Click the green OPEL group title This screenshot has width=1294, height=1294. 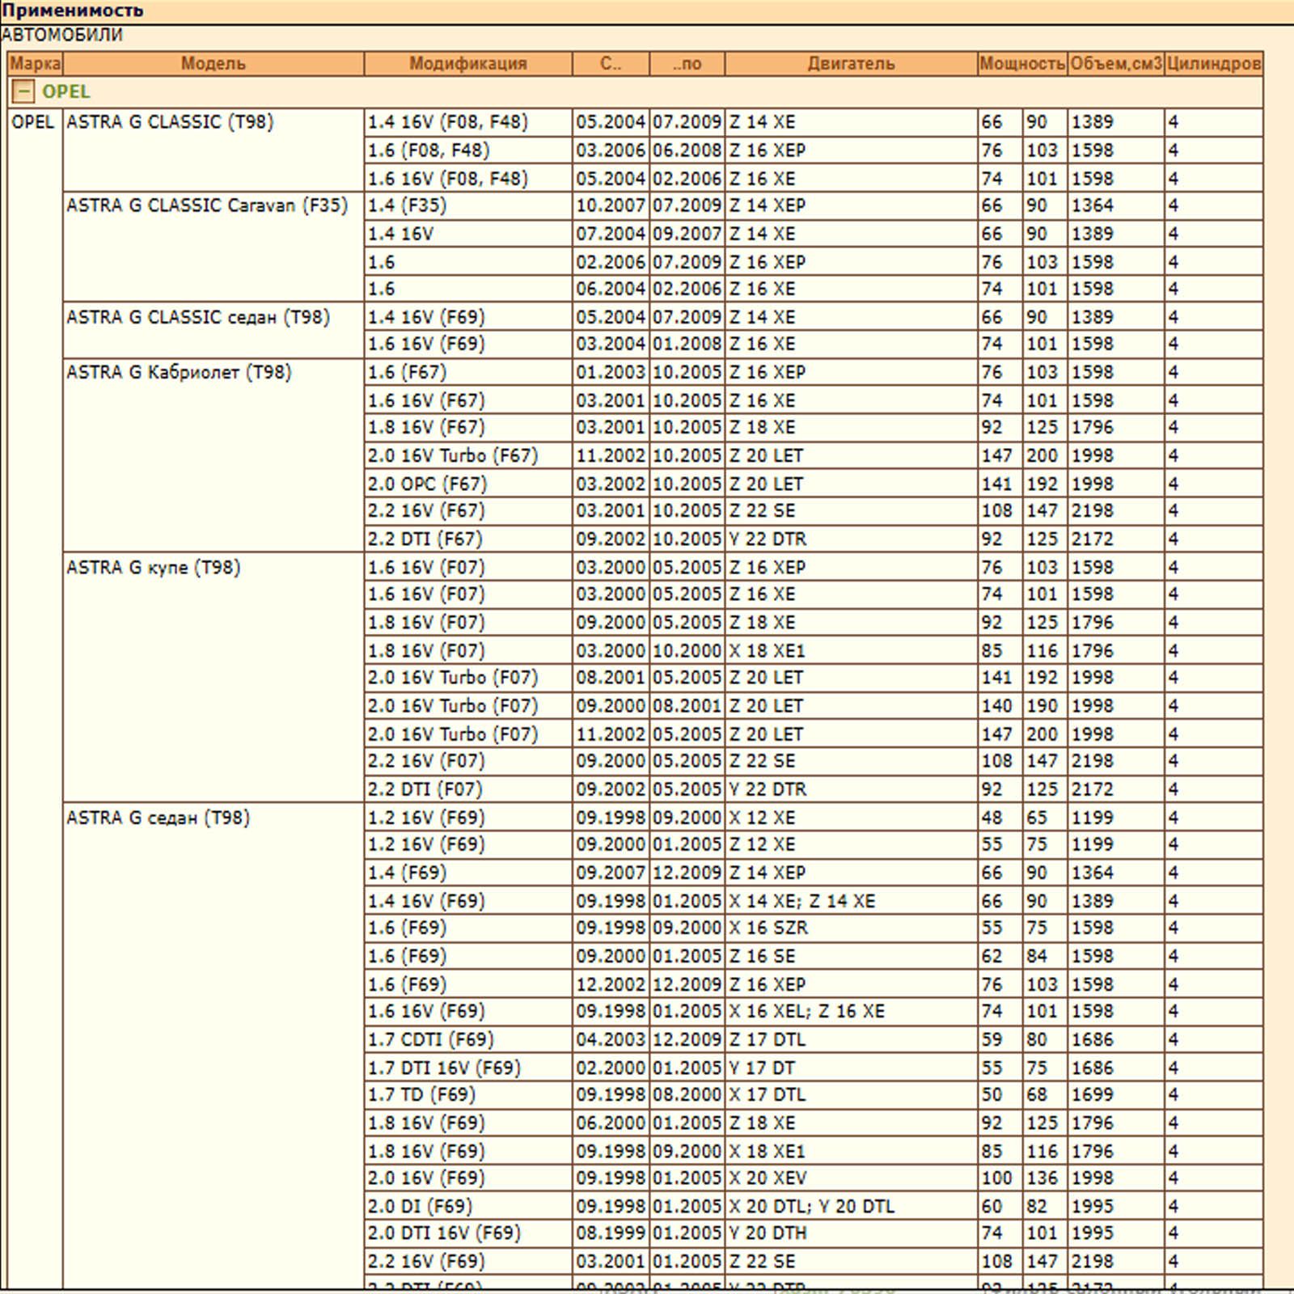pos(66,91)
